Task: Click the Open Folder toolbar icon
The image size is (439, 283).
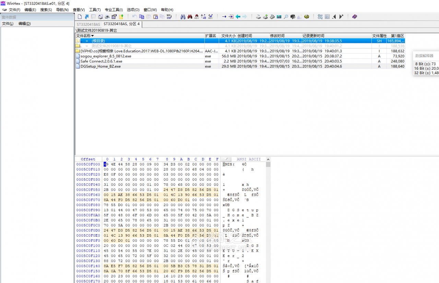Action: point(121,16)
